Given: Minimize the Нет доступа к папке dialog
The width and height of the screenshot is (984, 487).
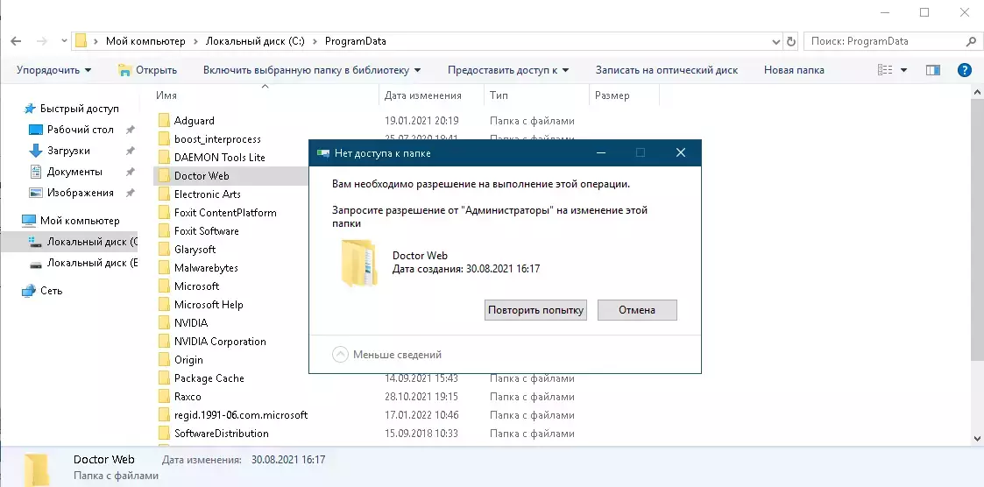Looking at the screenshot, I should click(x=600, y=152).
